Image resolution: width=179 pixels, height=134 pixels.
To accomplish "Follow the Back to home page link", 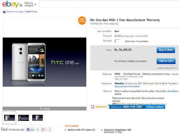I will click(15, 12).
